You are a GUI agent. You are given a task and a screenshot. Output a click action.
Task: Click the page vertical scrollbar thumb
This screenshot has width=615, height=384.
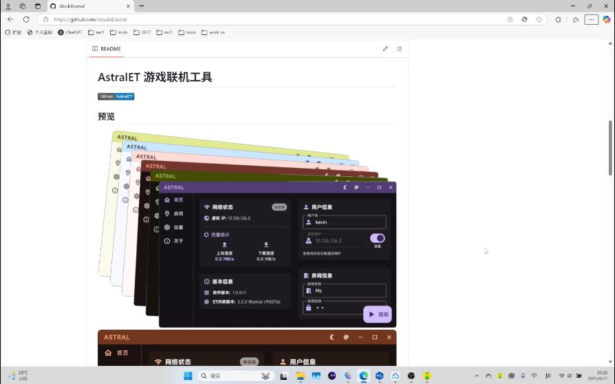click(610, 147)
